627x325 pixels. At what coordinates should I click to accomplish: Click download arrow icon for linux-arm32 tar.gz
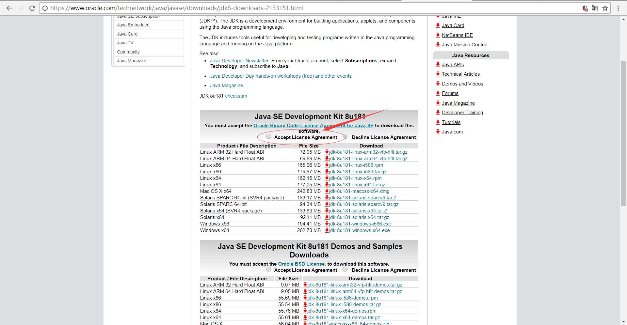[x=327, y=152]
